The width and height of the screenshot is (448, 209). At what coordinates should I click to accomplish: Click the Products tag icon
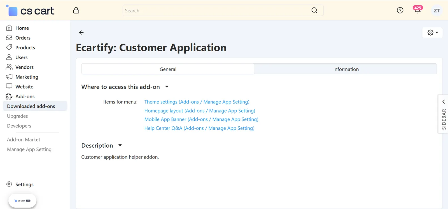(9, 47)
